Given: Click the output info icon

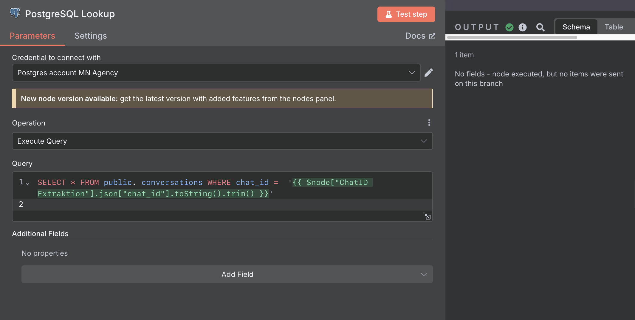Looking at the screenshot, I should (523, 27).
